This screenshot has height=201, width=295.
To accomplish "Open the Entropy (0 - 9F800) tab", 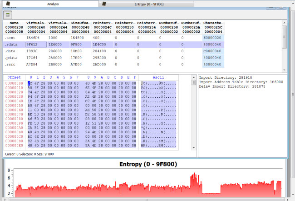I will pyautogui.click(x=147, y=4).
